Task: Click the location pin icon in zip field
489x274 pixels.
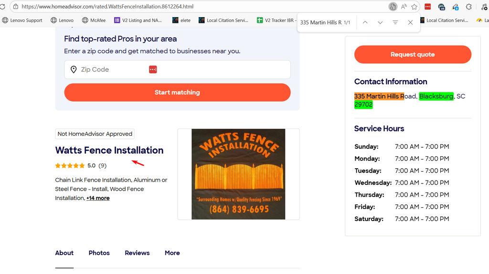Action: click(74, 70)
